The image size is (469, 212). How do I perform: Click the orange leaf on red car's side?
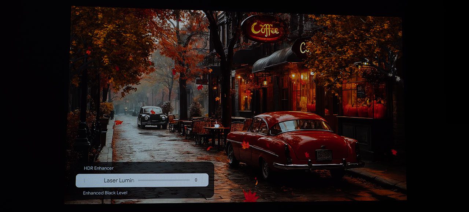pos(245,145)
